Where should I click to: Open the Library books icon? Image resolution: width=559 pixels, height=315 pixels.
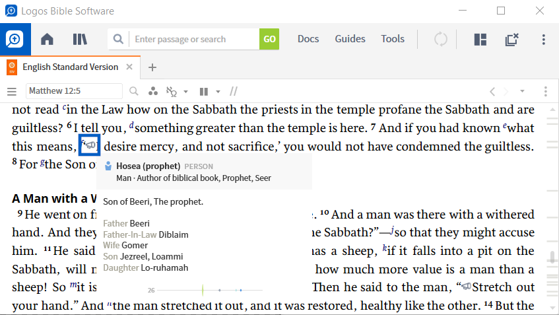(x=80, y=39)
